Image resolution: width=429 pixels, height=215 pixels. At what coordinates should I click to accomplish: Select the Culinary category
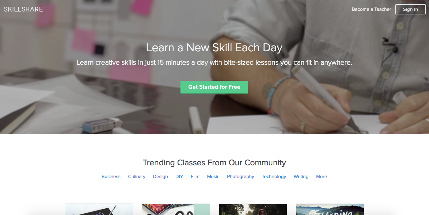(137, 177)
